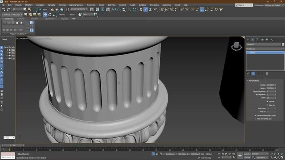Open the Modify command panel tab

click(x=252, y=40)
